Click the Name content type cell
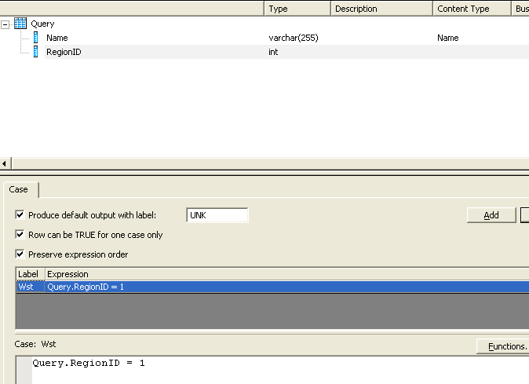This screenshot has height=384, width=529. 447,38
